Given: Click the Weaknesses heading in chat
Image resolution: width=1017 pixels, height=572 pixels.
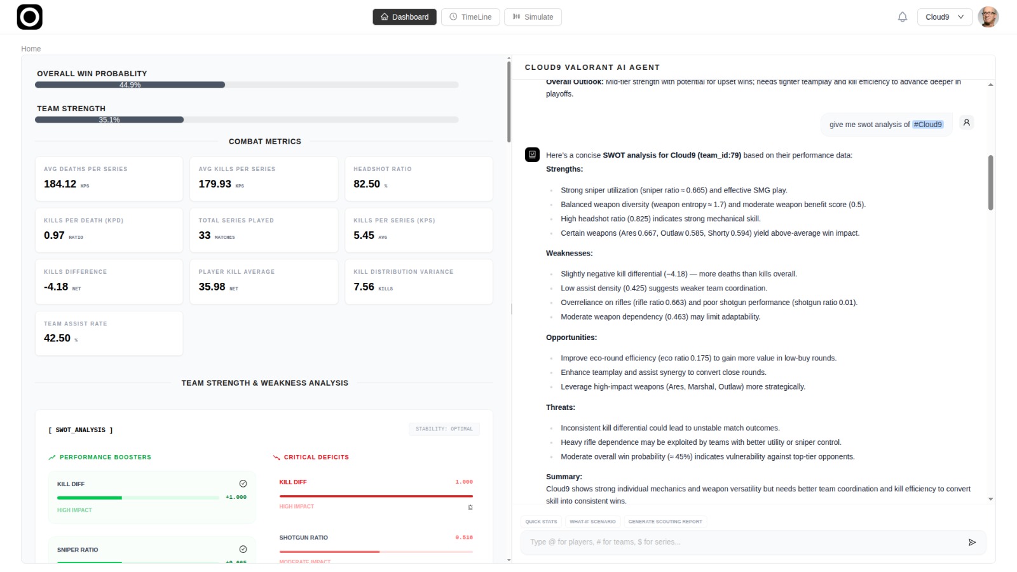Looking at the screenshot, I should coord(570,253).
